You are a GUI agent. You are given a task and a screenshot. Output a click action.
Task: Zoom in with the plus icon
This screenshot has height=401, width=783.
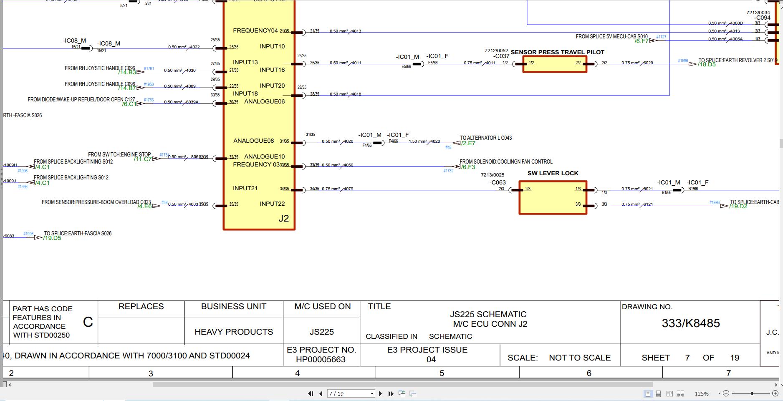pyautogui.click(x=775, y=393)
